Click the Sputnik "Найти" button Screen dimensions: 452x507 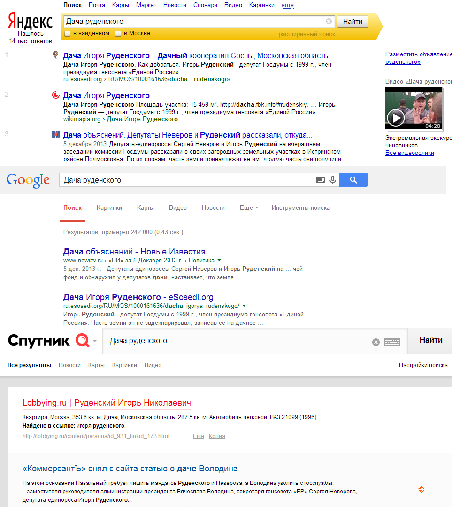[x=430, y=340]
